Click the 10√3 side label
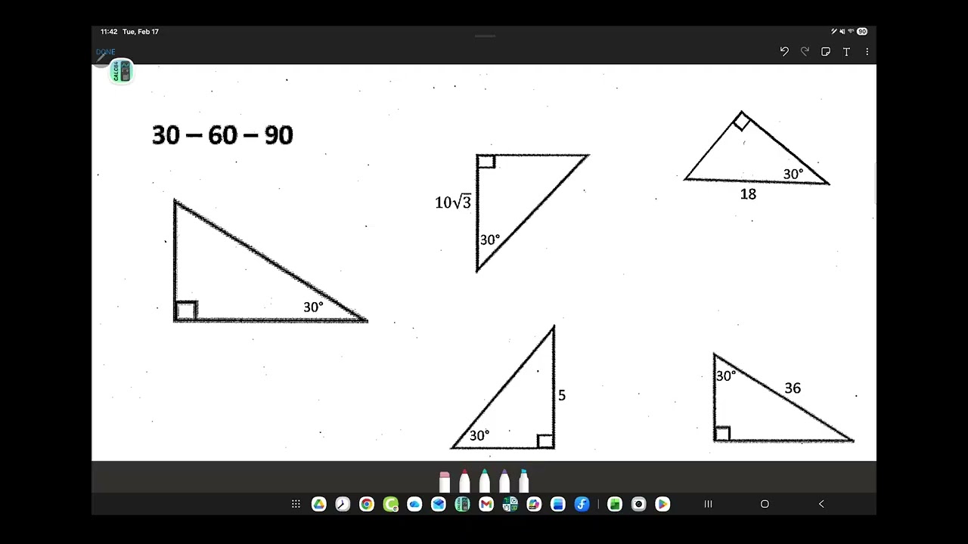 453,202
